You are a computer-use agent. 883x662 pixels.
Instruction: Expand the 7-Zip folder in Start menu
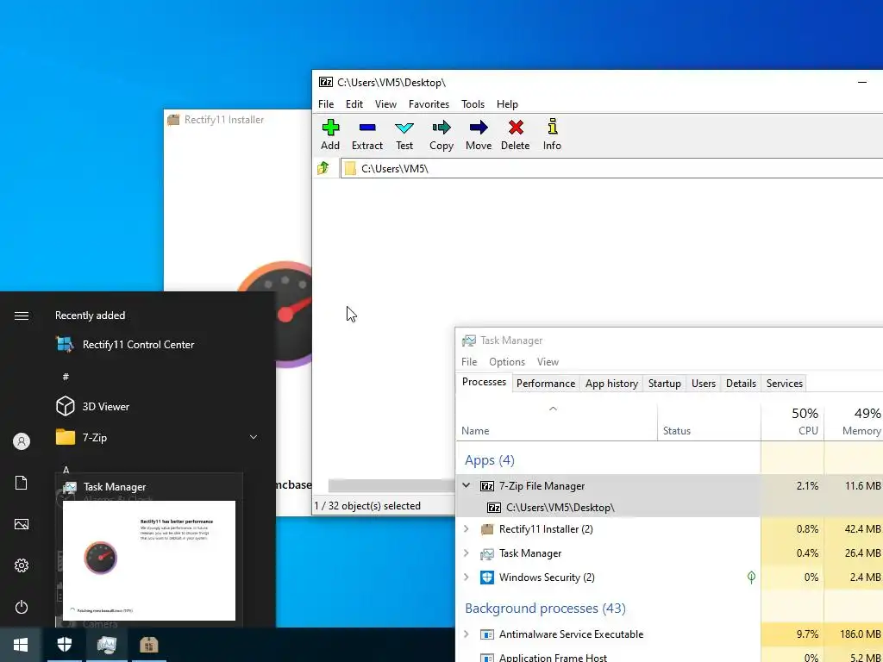tap(254, 437)
